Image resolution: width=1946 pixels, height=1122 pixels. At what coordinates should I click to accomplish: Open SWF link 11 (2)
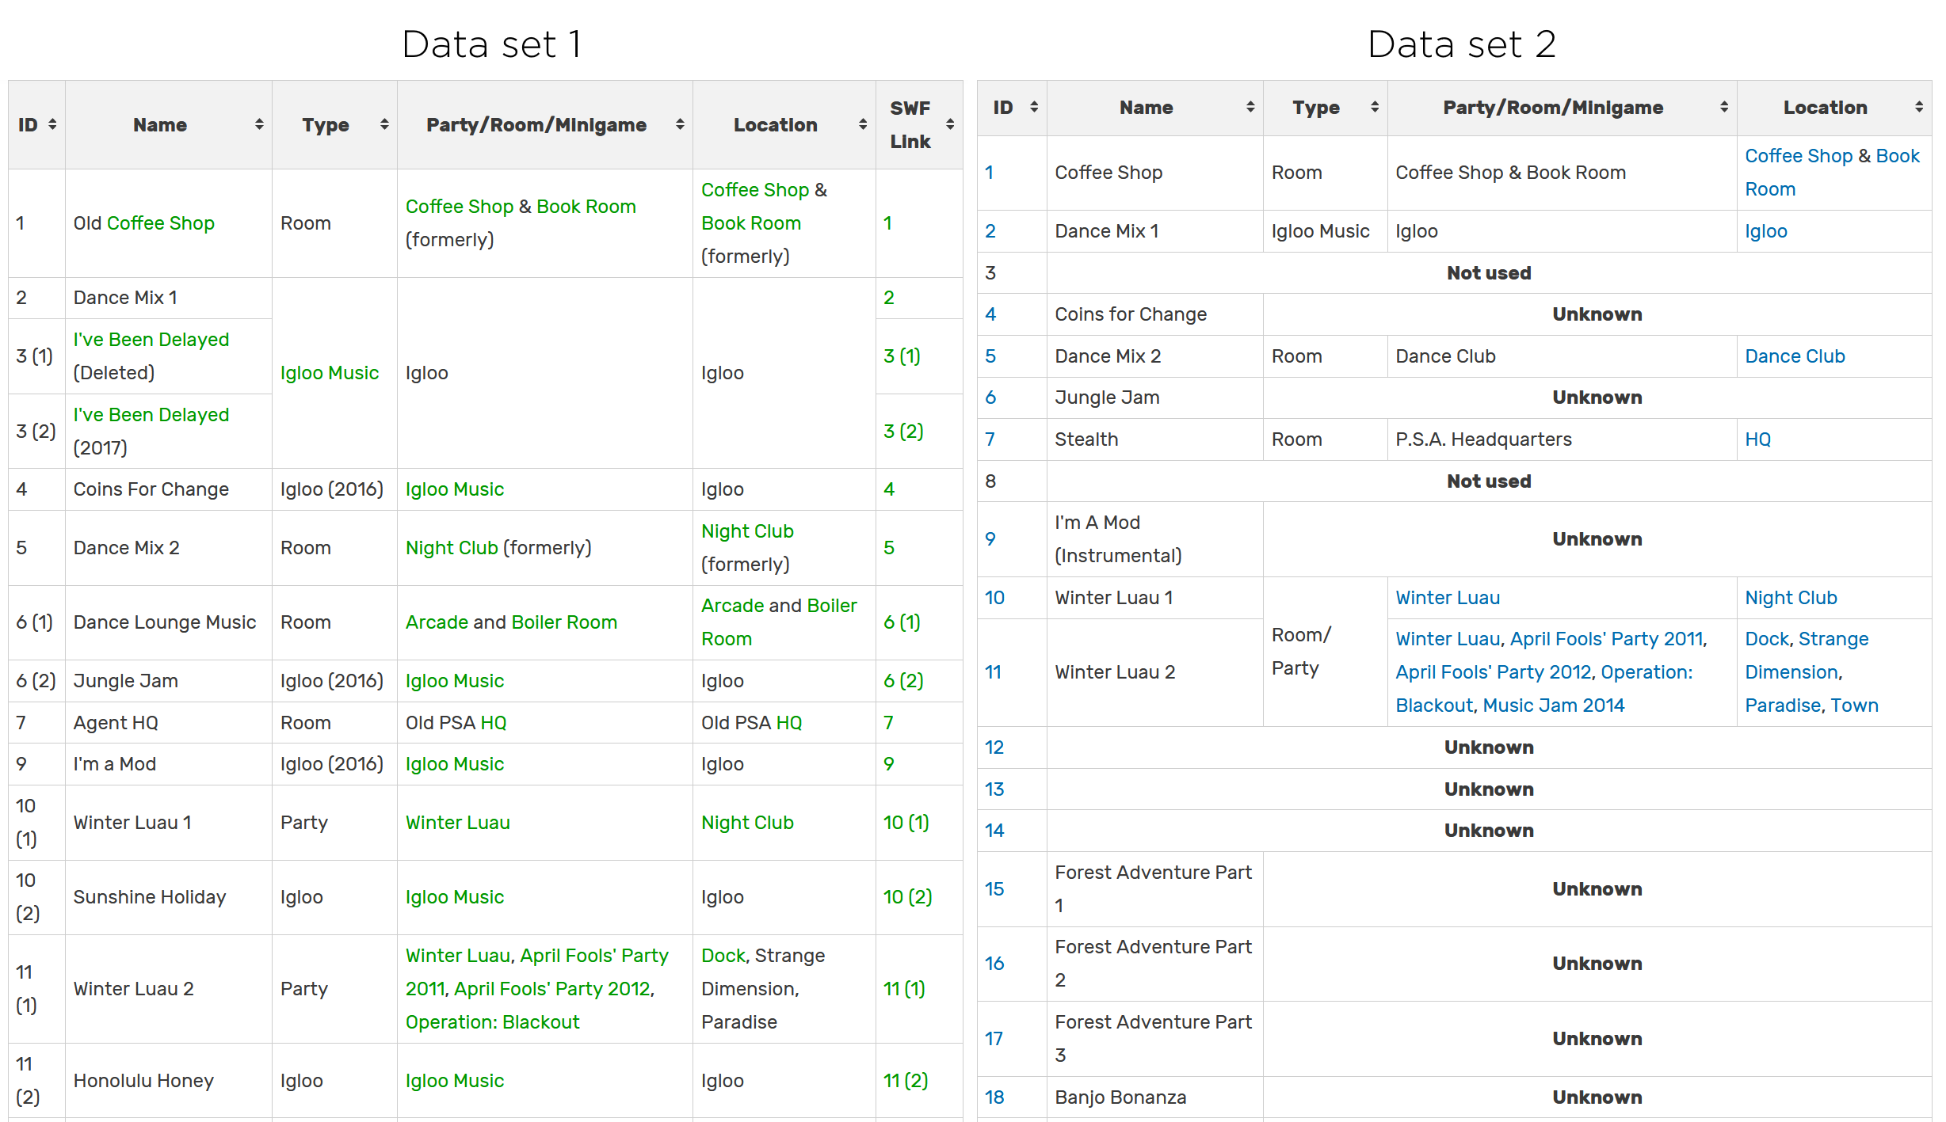pyautogui.click(x=906, y=1081)
